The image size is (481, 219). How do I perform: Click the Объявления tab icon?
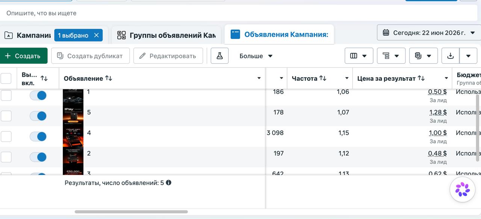(x=235, y=34)
